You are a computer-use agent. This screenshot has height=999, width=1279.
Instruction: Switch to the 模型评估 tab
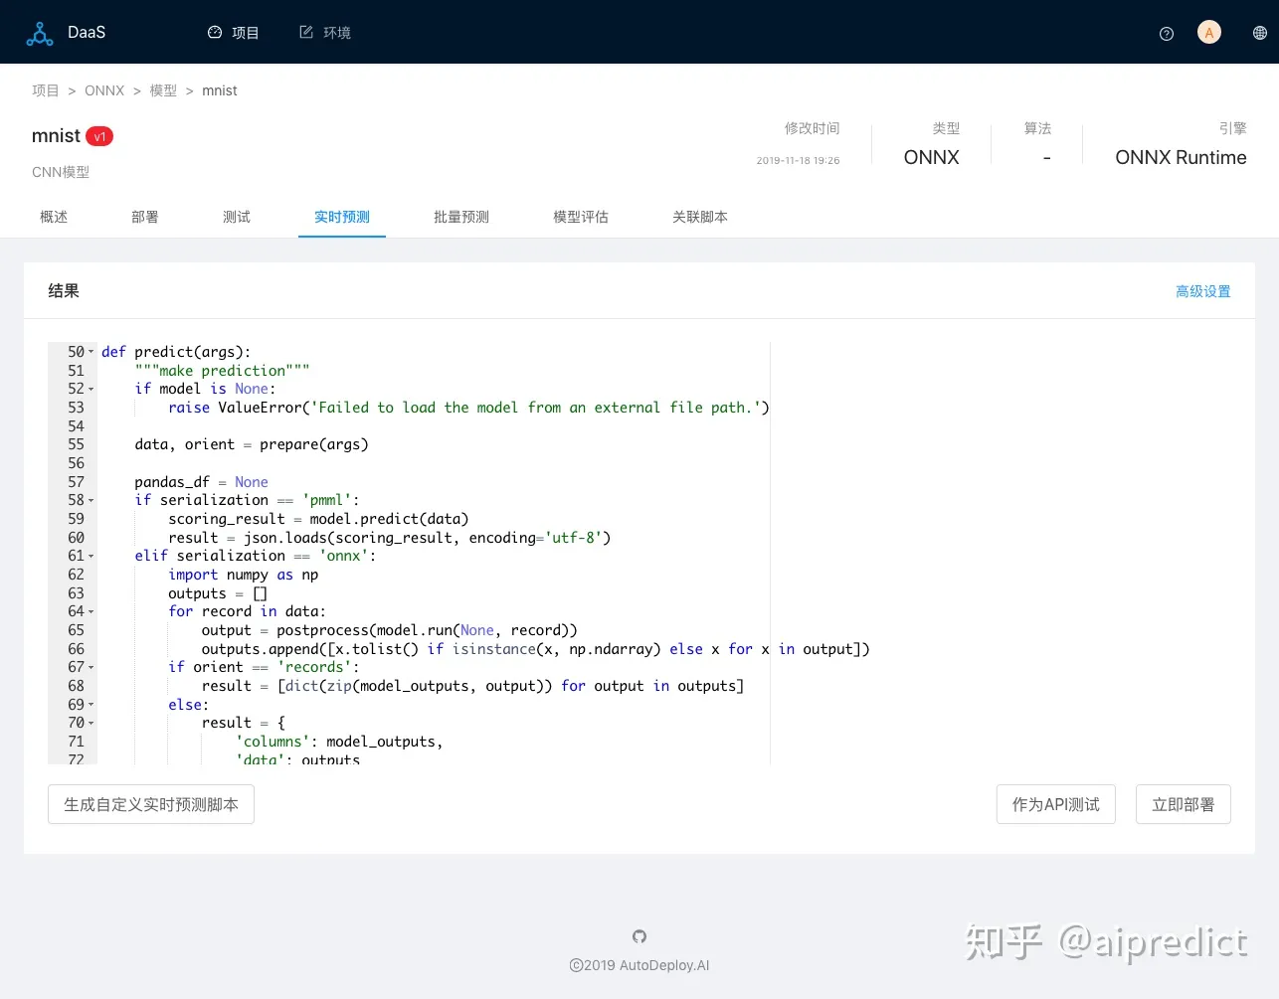581,217
